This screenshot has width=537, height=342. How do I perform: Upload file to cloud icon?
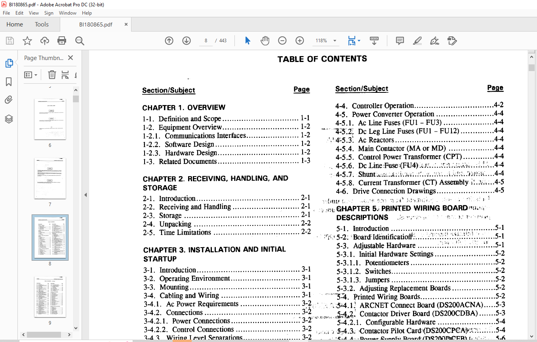click(45, 41)
